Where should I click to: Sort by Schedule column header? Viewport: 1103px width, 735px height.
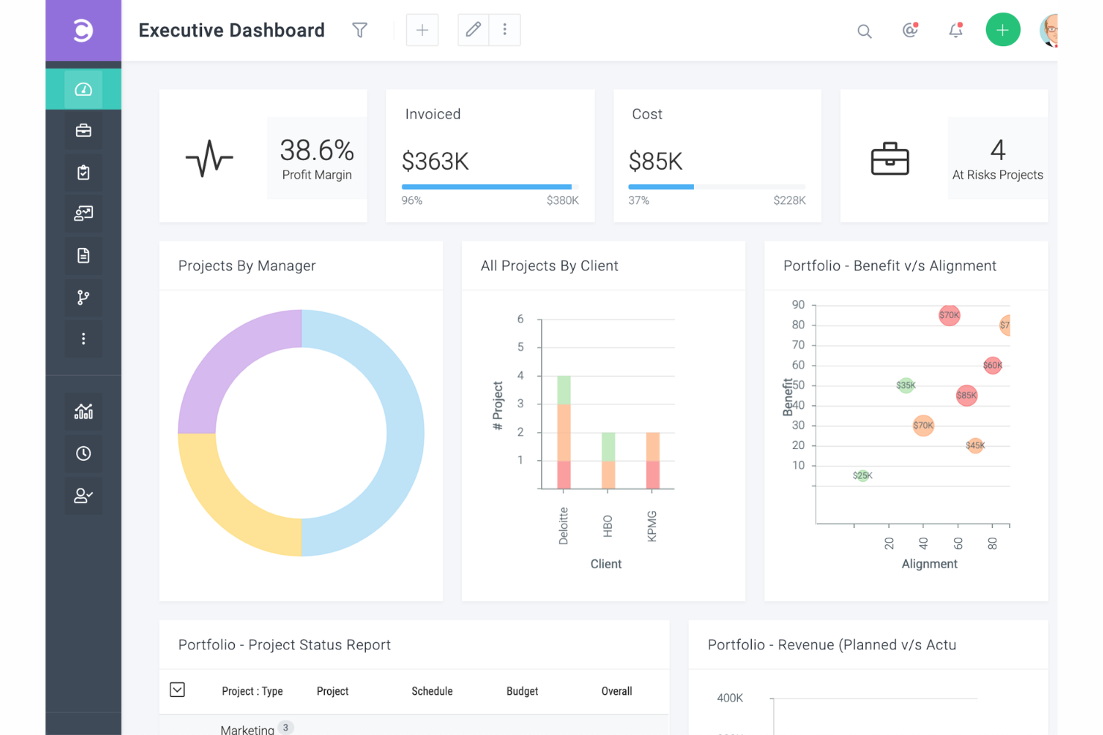tap(432, 691)
